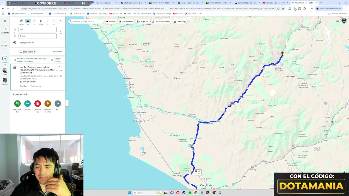Go back in browser history
The width and height of the screenshot is (349, 196).
pos(3,8)
